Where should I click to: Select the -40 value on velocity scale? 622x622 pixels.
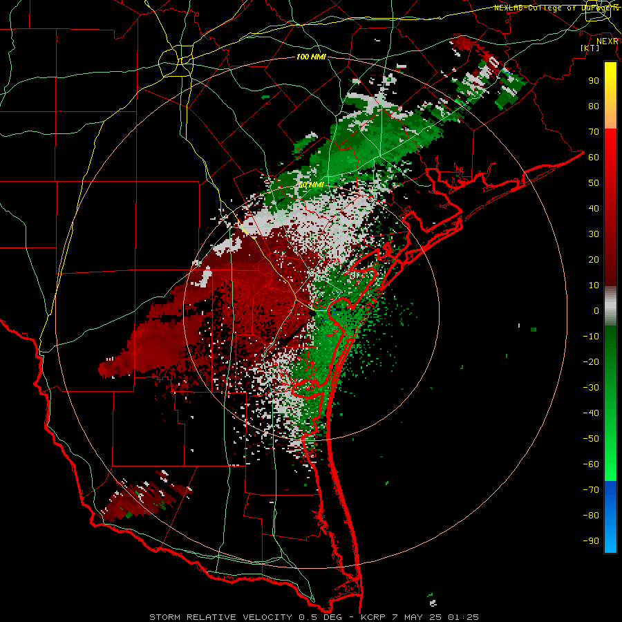[591, 413]
